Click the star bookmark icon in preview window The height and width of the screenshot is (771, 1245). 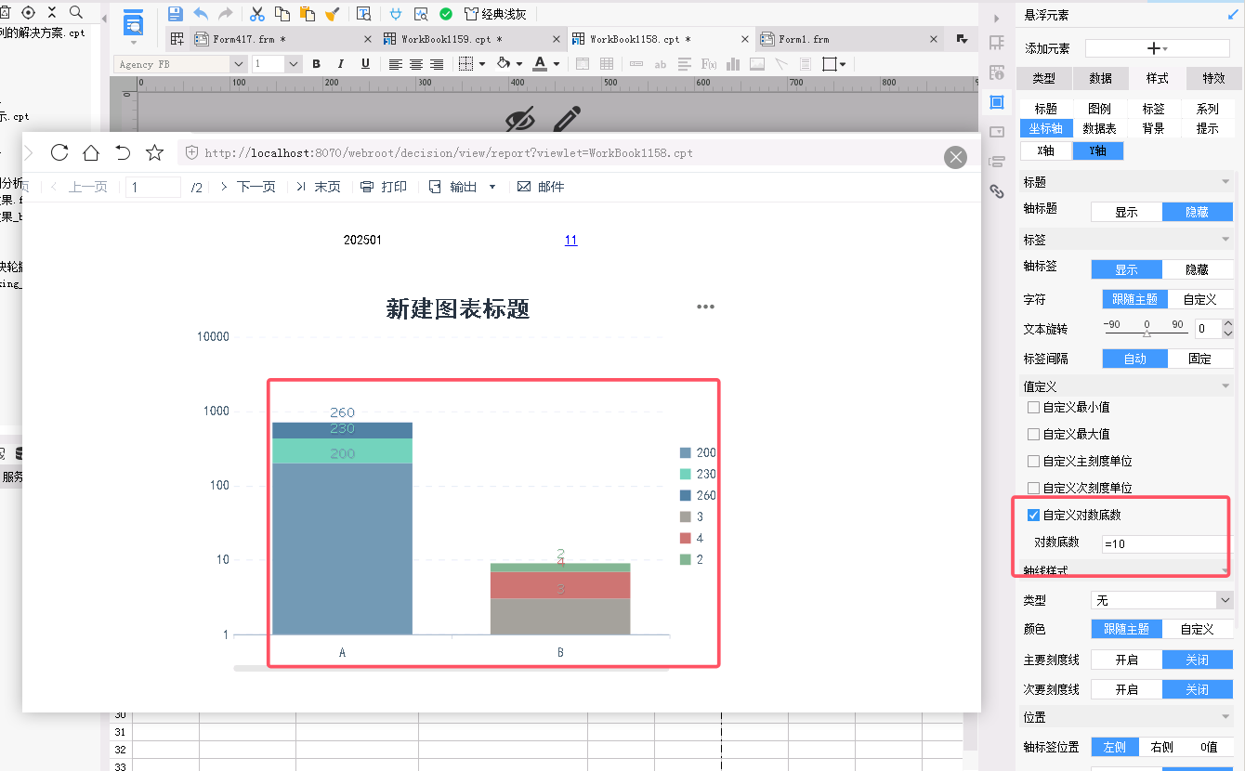[x=155, y=152]
